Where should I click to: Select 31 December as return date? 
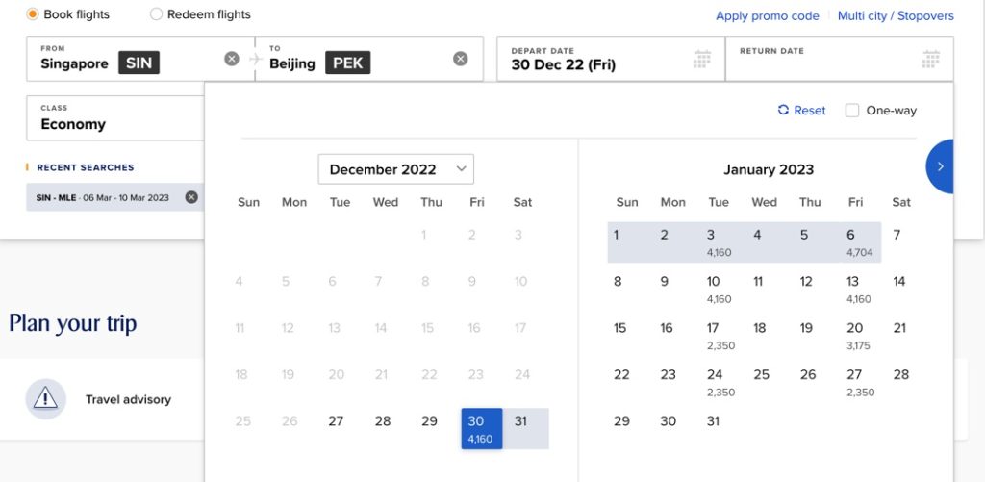click(526, 428)
